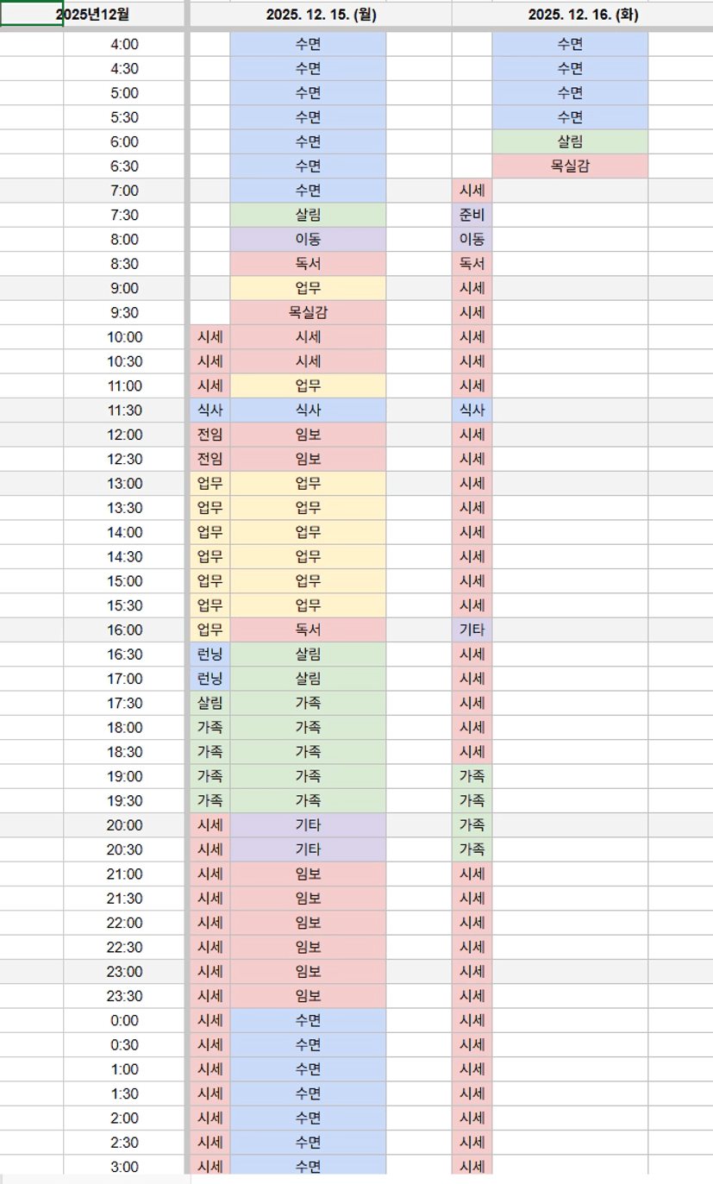Click the 런닝 cell in the 16:30 row
The height and width of the screenshot is (1184, 713).
[210, 655]
